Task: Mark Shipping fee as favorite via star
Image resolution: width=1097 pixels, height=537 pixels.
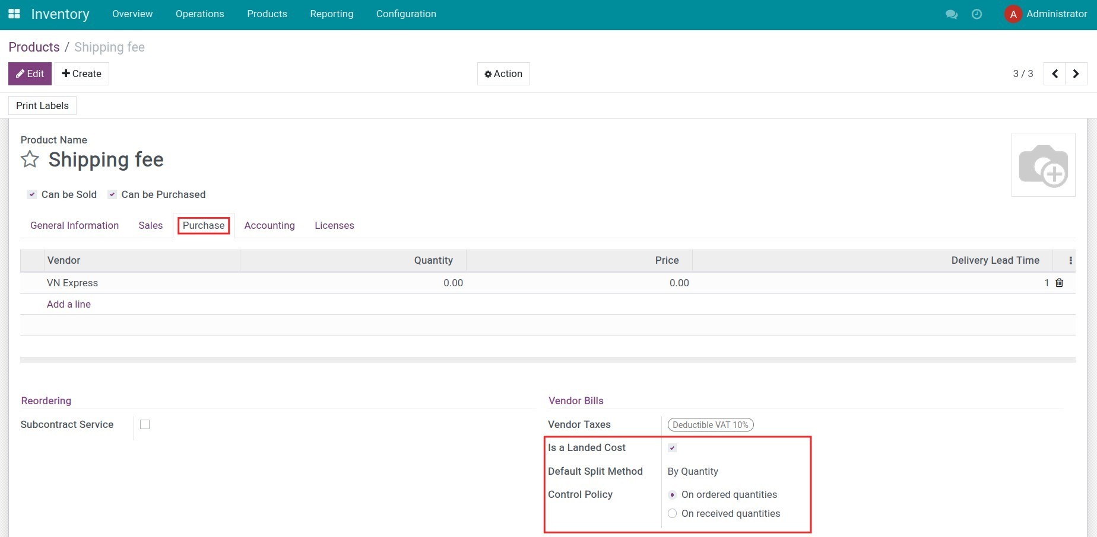Action: coord(29,159)
